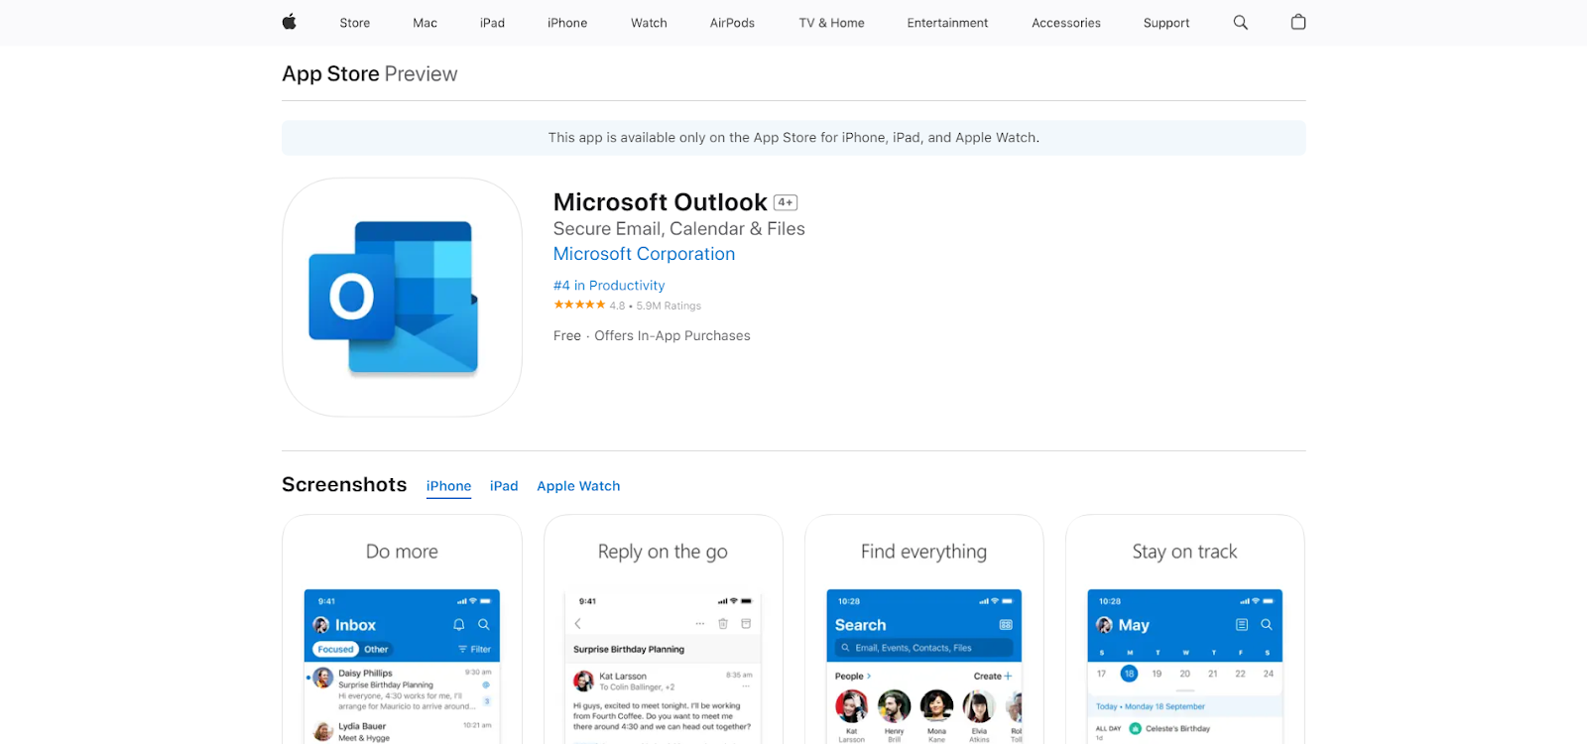Image resolution: width=1587 pixels, height=744 pixels.
Task: Open the #4 in Productivity link
Action: tap(609, 286)
